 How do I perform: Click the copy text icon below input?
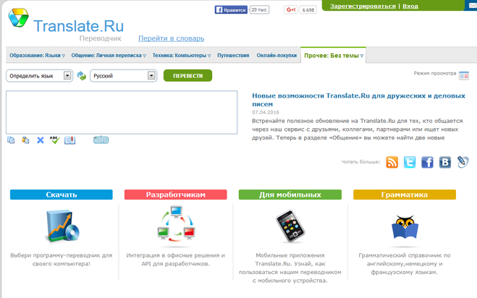[11, 140]
